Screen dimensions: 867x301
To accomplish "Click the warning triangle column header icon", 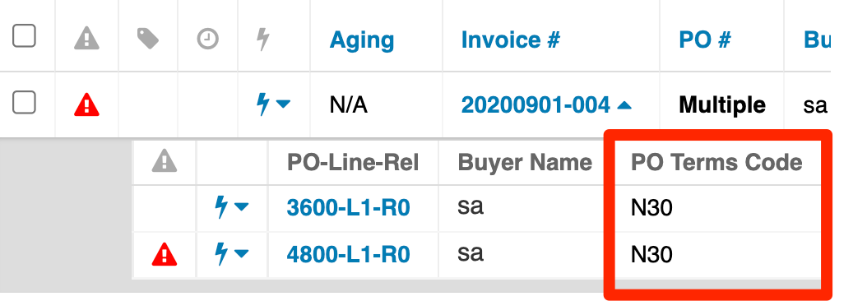I will tap(87, 39).
